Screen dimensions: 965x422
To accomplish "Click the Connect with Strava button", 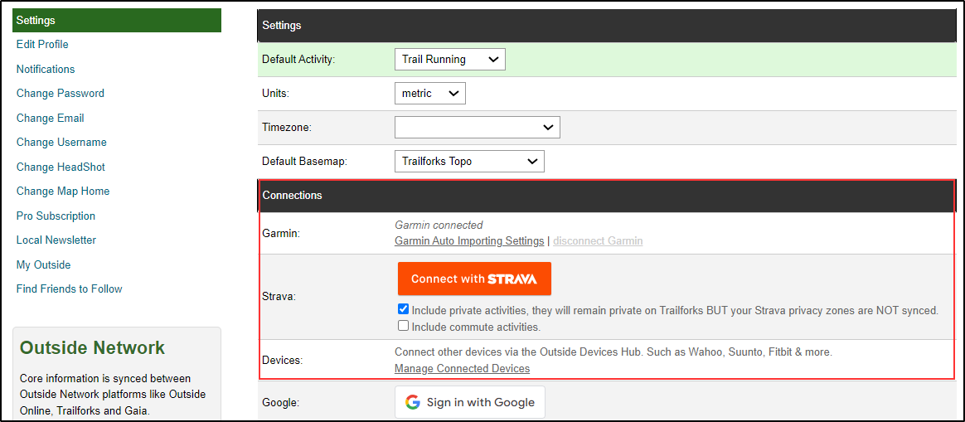I will click(x=474, y=279).
